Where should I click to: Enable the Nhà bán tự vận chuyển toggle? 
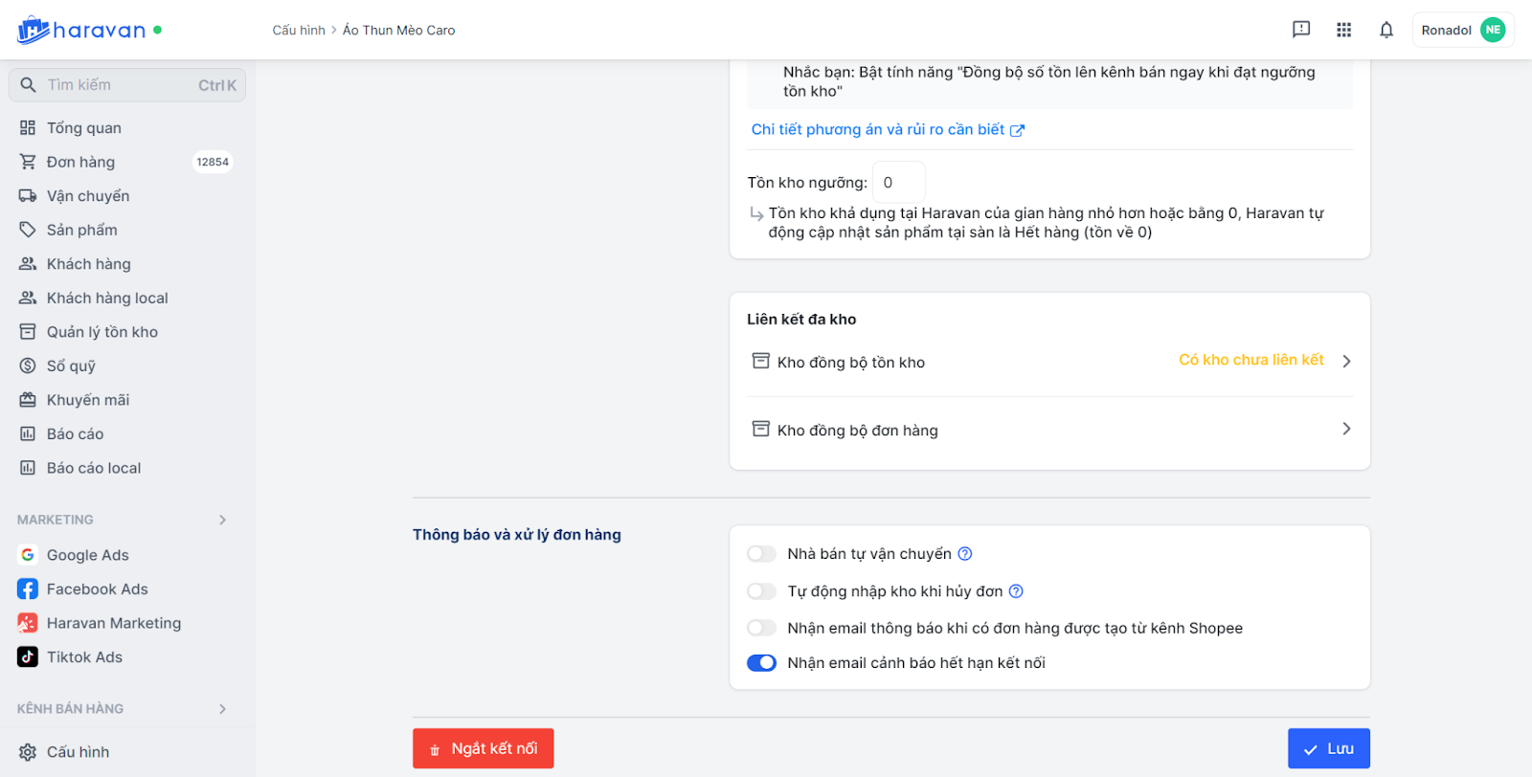point(761,554)
